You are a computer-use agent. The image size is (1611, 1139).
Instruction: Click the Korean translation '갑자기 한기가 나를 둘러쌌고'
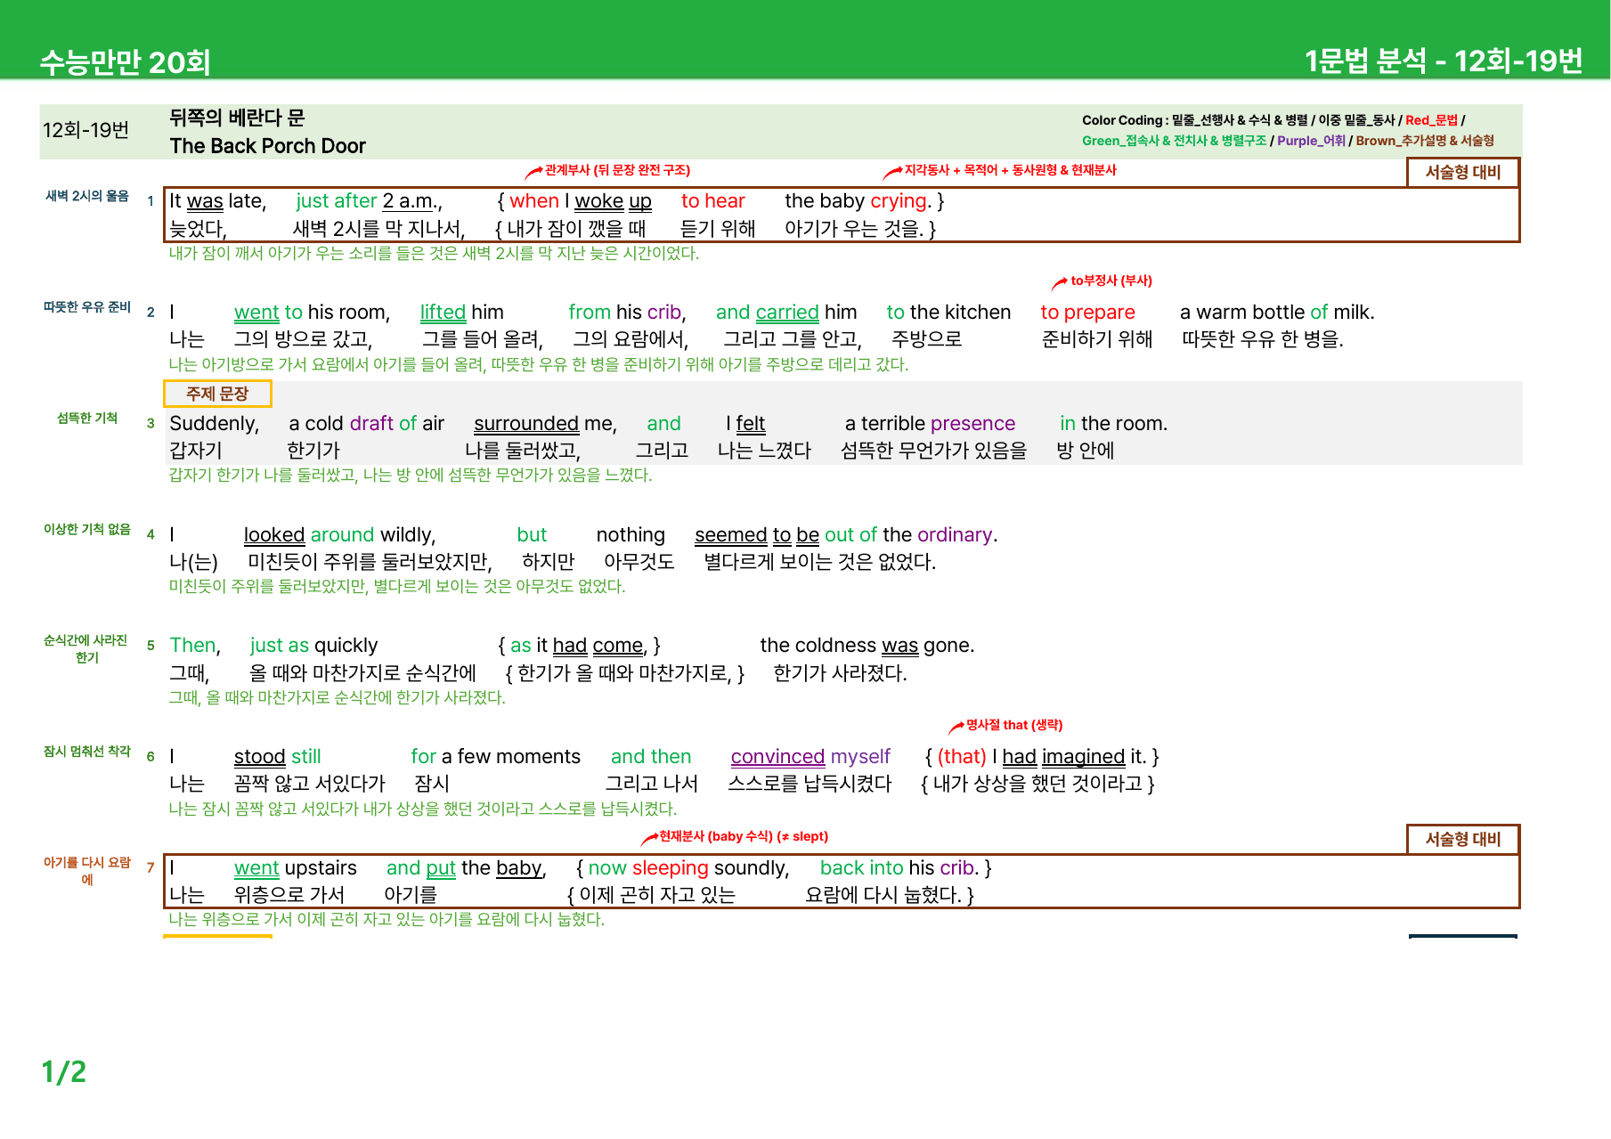(x=411, y=476)
